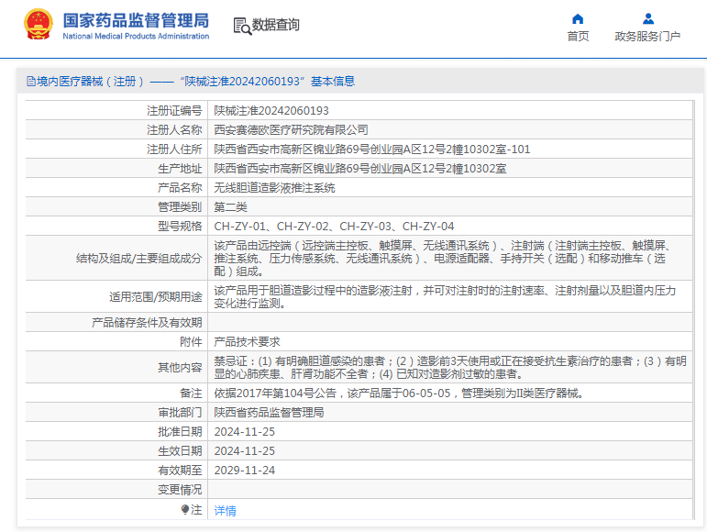Click the 首页 home icon

point(578,19)
